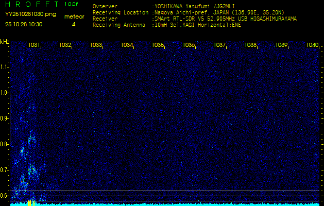Click the widest yellow meteor detection marker
324x206 pixels.
29,203
